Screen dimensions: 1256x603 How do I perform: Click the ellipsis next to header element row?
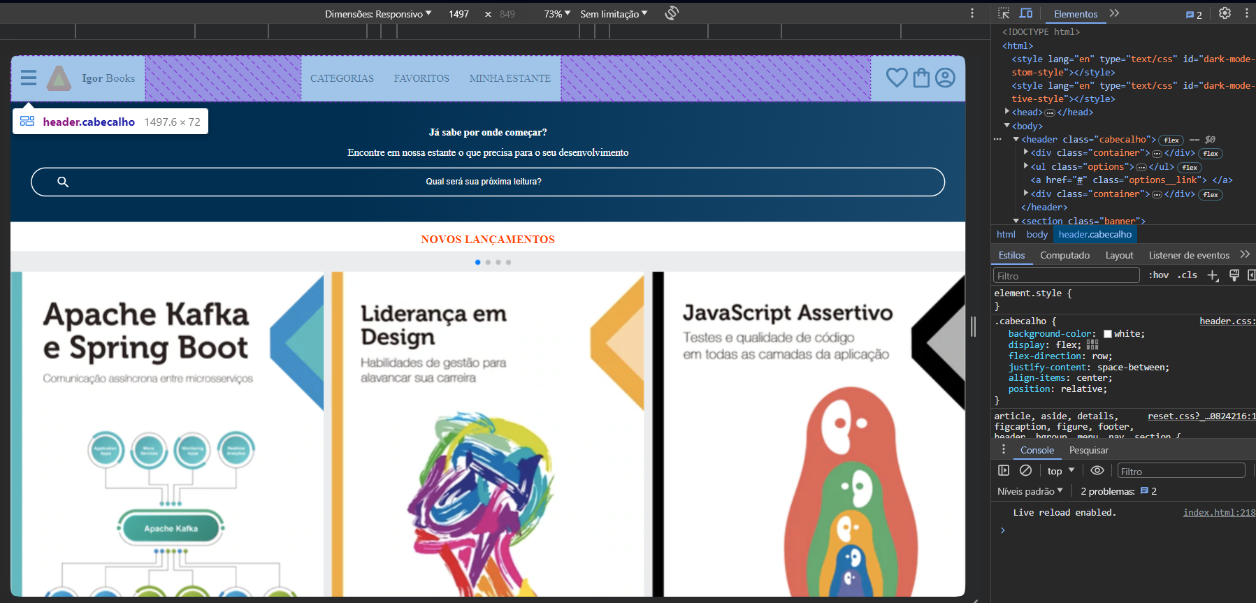997,139
